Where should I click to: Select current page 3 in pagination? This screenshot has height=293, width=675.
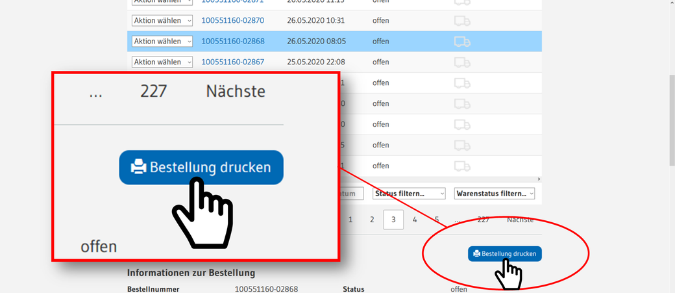(393, 220)
